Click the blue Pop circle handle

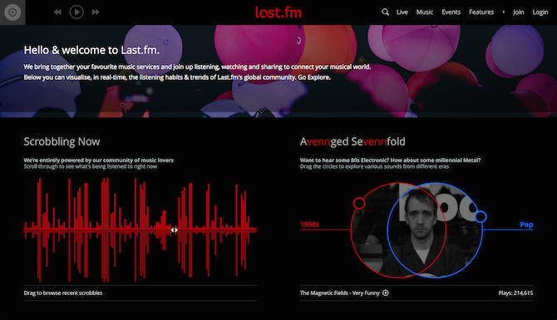tap(481, 217)
